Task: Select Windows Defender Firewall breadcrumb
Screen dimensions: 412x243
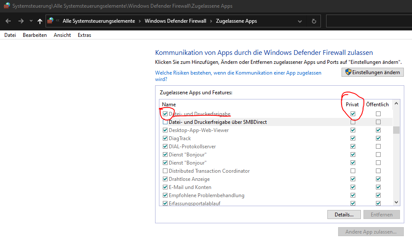Action: pos(175,21)
